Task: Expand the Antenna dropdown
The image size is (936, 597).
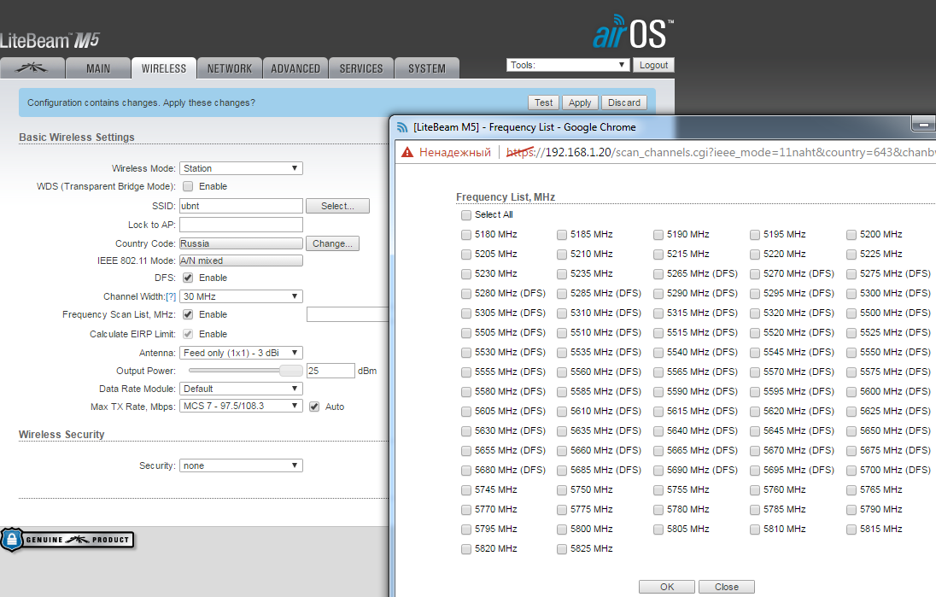Action: [x=241, y=353]
